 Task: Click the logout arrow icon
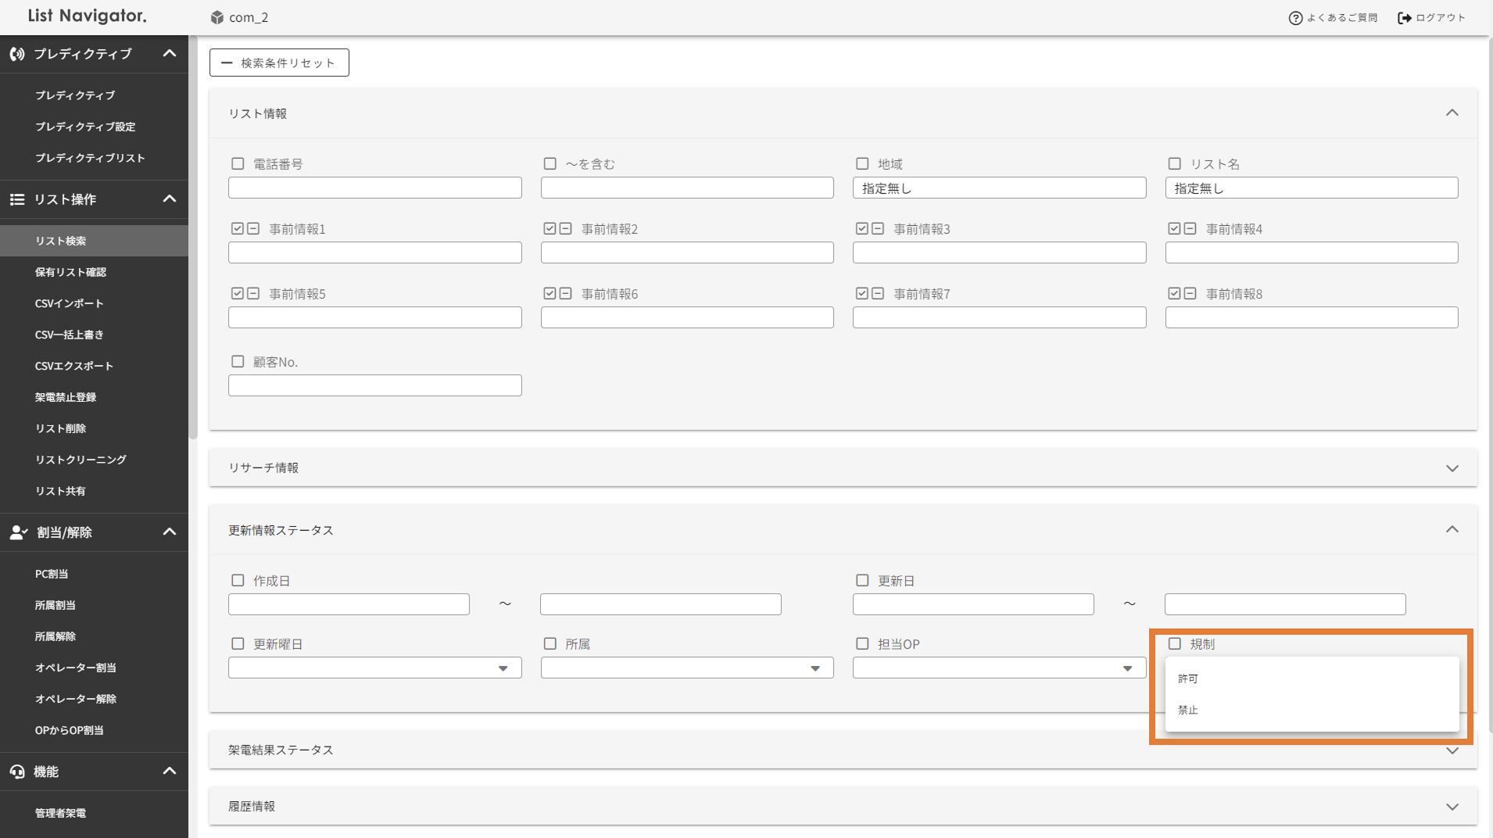pyautogui.click(x=1404, y=18)
